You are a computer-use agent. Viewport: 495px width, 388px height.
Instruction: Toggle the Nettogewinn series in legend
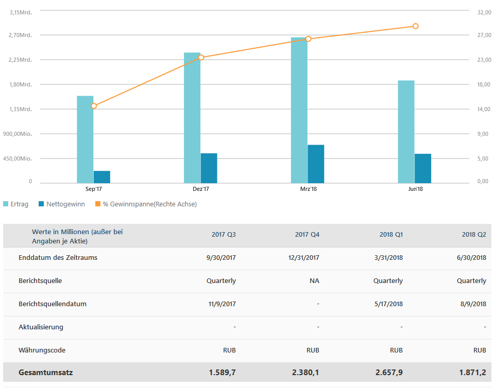click(61, 204)
